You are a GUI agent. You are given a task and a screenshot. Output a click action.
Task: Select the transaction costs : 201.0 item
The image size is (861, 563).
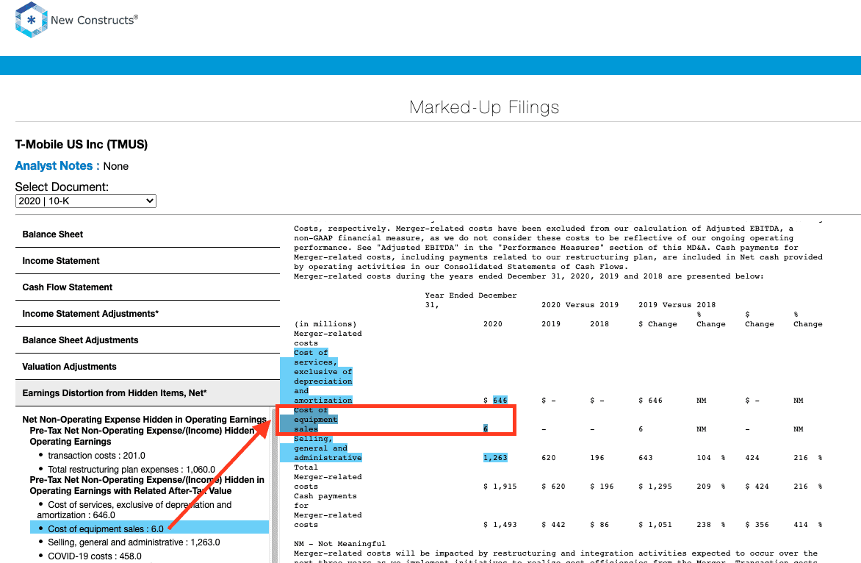(x=97, y=456)
